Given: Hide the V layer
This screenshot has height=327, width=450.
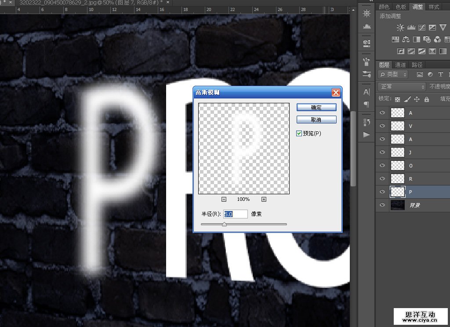Looking at the screenshot, I should pyautogui.click(x=382, y=126).
